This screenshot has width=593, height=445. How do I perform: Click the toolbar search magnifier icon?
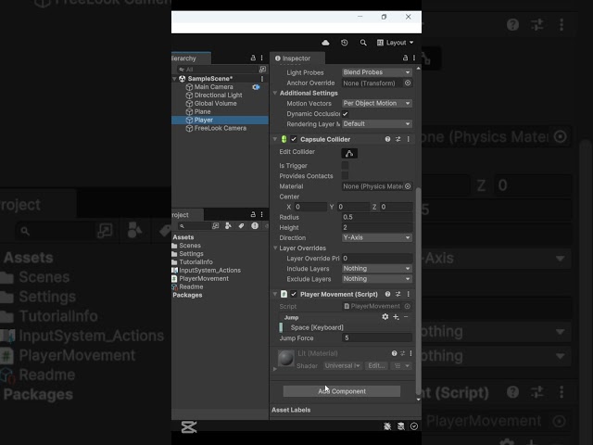[363, 43]
